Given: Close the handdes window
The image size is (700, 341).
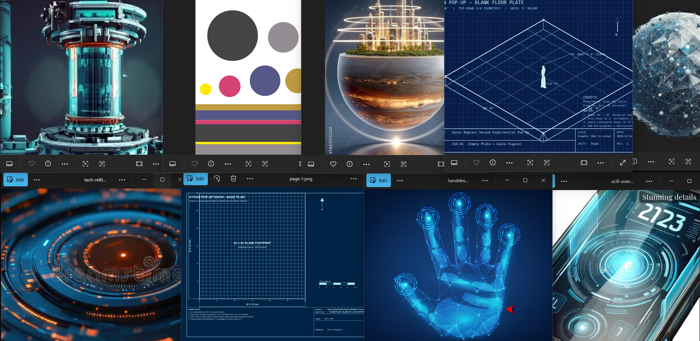Looking at the screenshot, I should 543,180.
